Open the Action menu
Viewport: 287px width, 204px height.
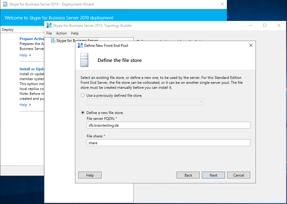[61, 33]
